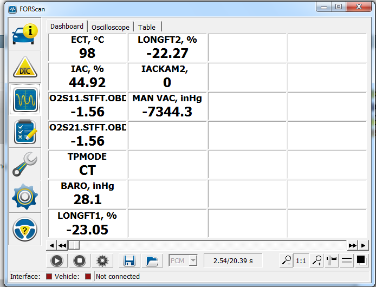
Task: Jump to end of timeline scrollbar
Action: tap(353, 245)
